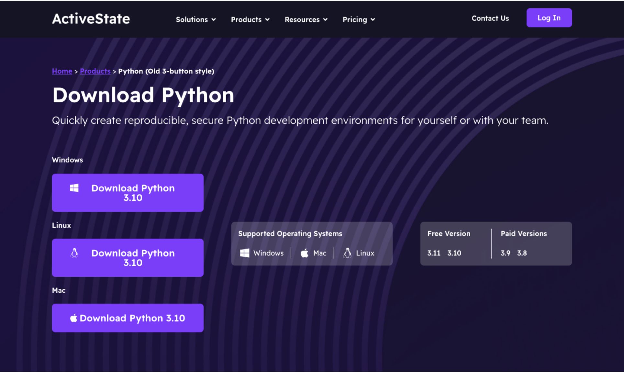
Task: Select free version 3.10
Action: point(454,253)
